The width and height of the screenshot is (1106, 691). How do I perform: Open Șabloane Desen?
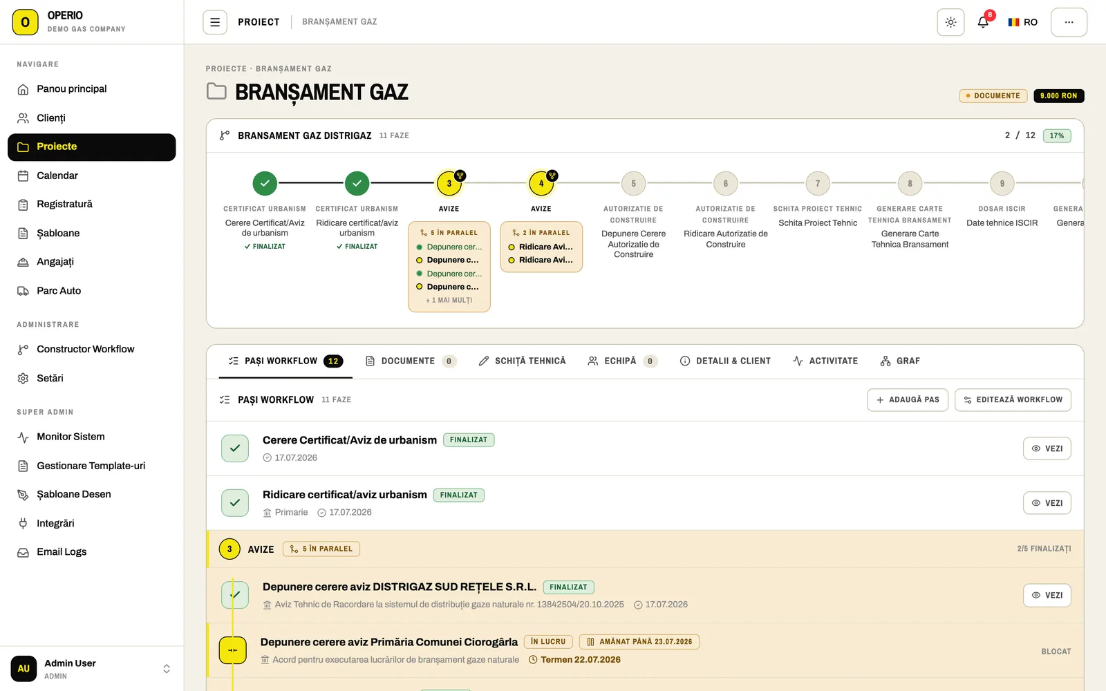[92, 495]
